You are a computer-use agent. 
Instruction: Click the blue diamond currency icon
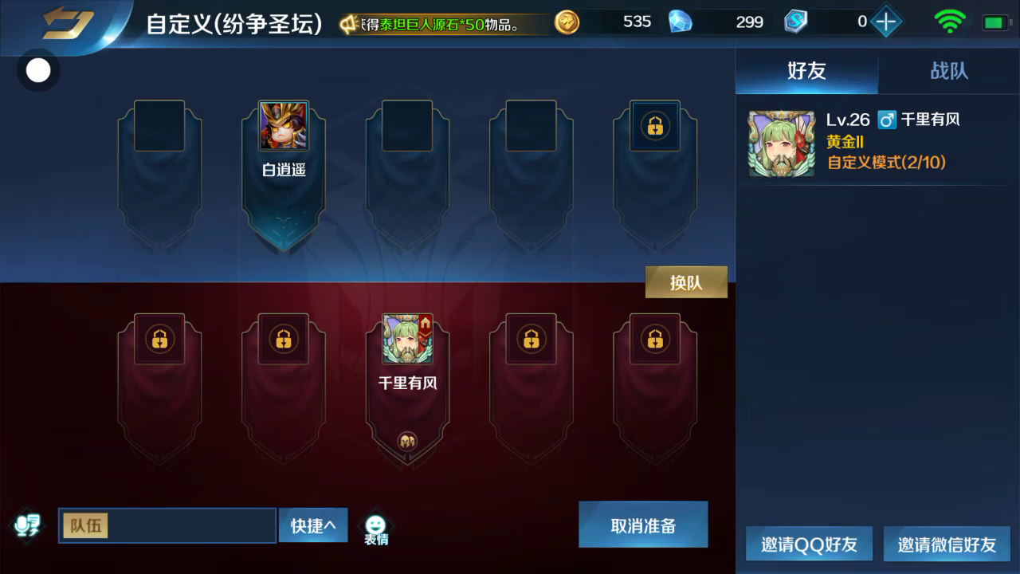tap(680, 22)
